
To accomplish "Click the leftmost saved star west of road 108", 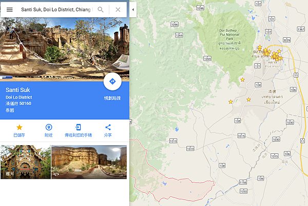I will [230, 102].
